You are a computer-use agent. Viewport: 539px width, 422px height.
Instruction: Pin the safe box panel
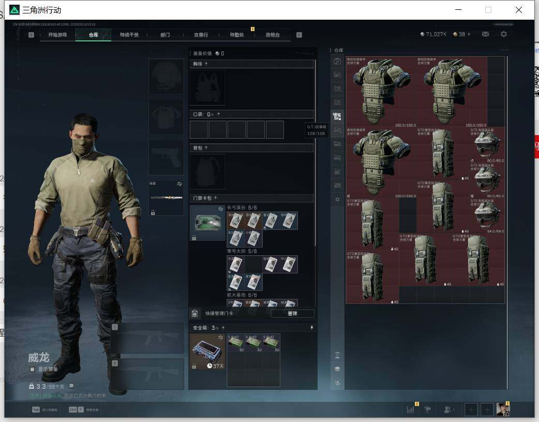(x=312, y=328)
